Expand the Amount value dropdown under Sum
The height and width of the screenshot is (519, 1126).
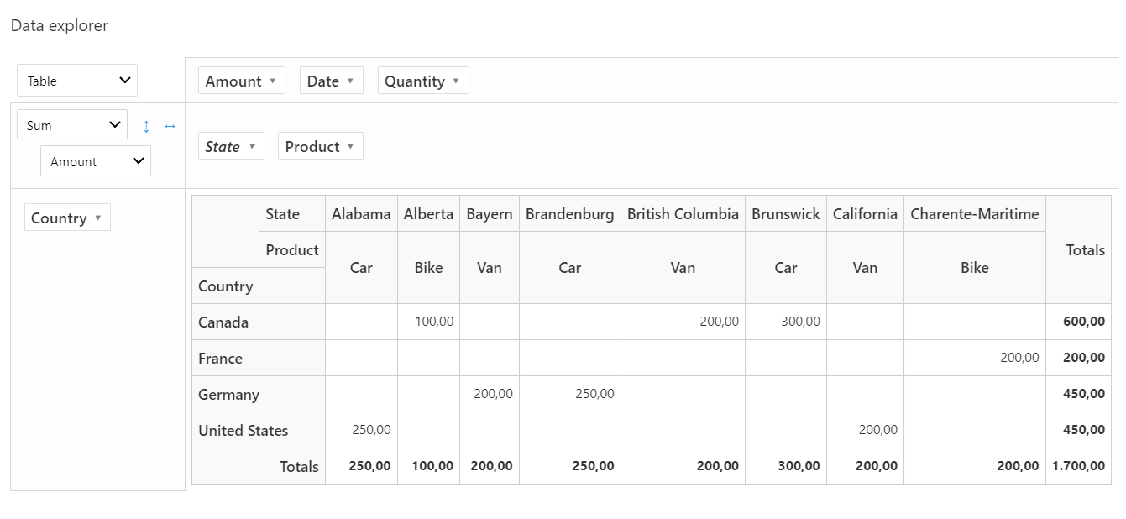(x=96, y=161)
